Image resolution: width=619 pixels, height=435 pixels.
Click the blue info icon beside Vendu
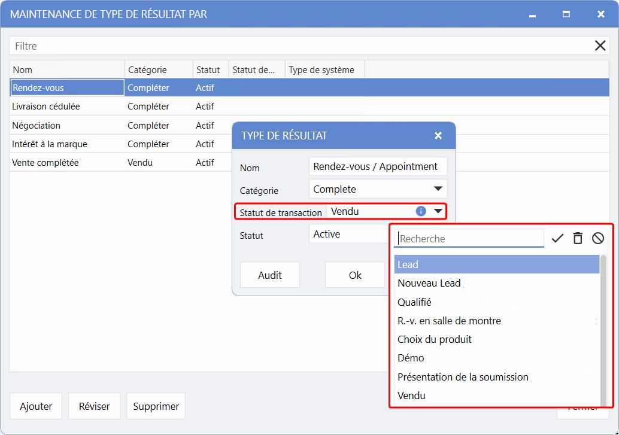421,211
